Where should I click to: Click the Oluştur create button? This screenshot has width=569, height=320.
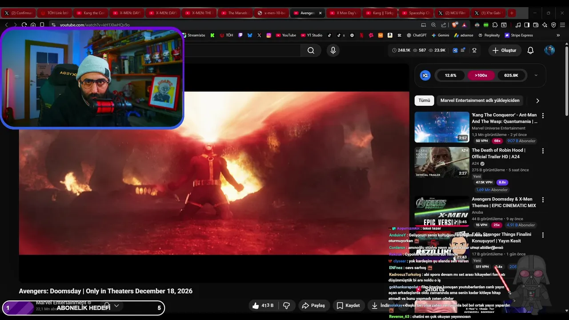pos(505,50)
